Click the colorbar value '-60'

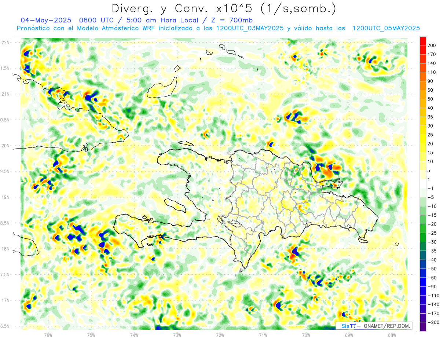432,278
